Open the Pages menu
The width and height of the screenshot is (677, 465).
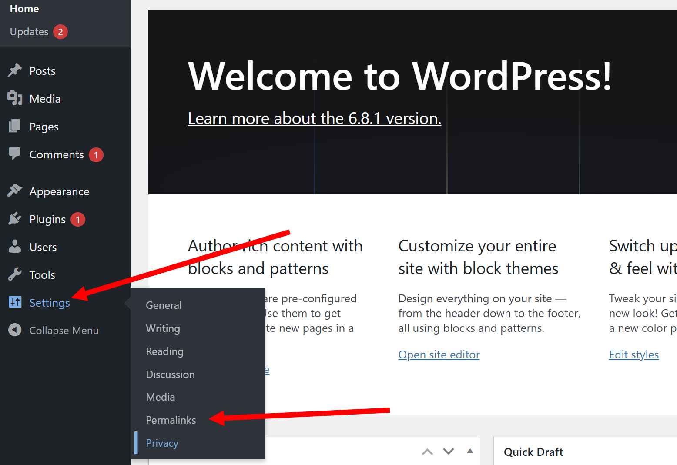pos(44,127)
